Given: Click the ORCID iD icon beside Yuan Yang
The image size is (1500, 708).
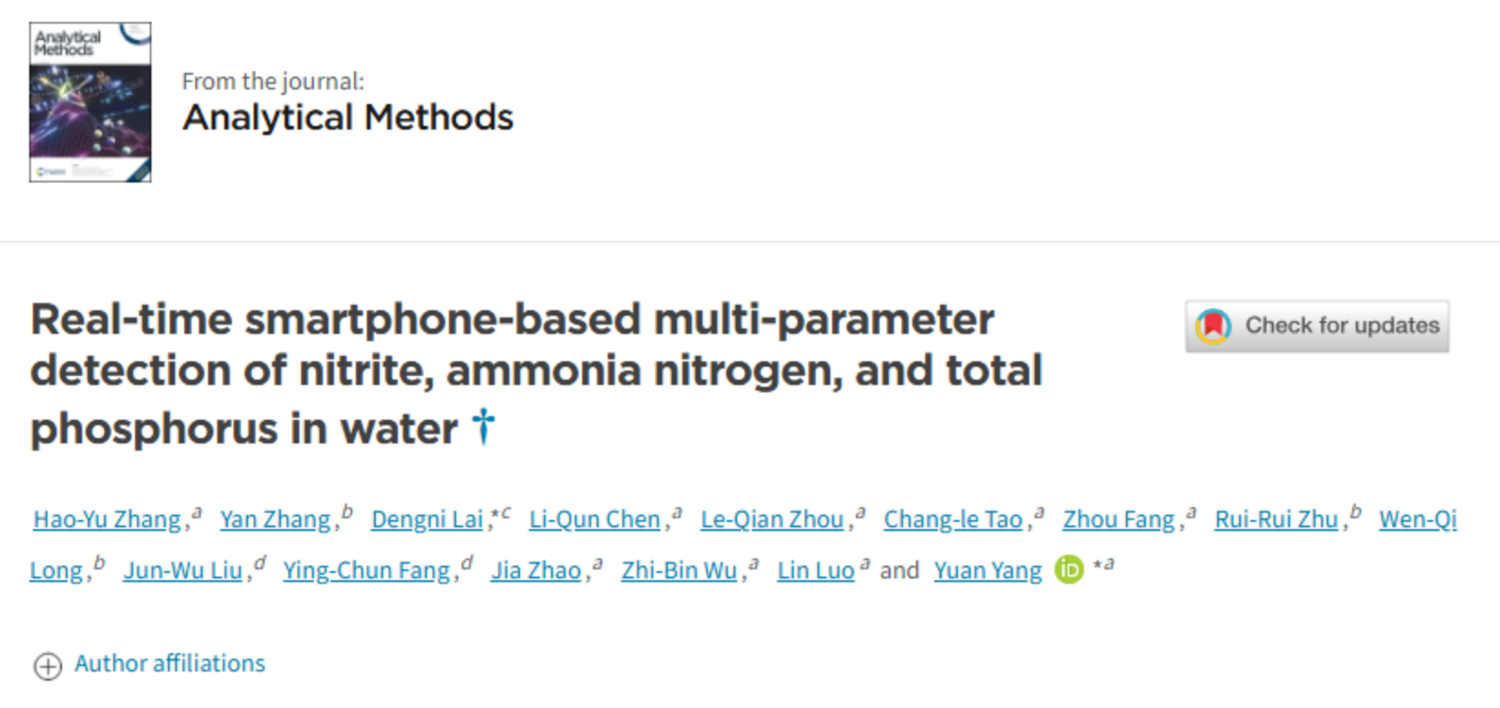Looking at the screenshot, I should coord(1069,569).
